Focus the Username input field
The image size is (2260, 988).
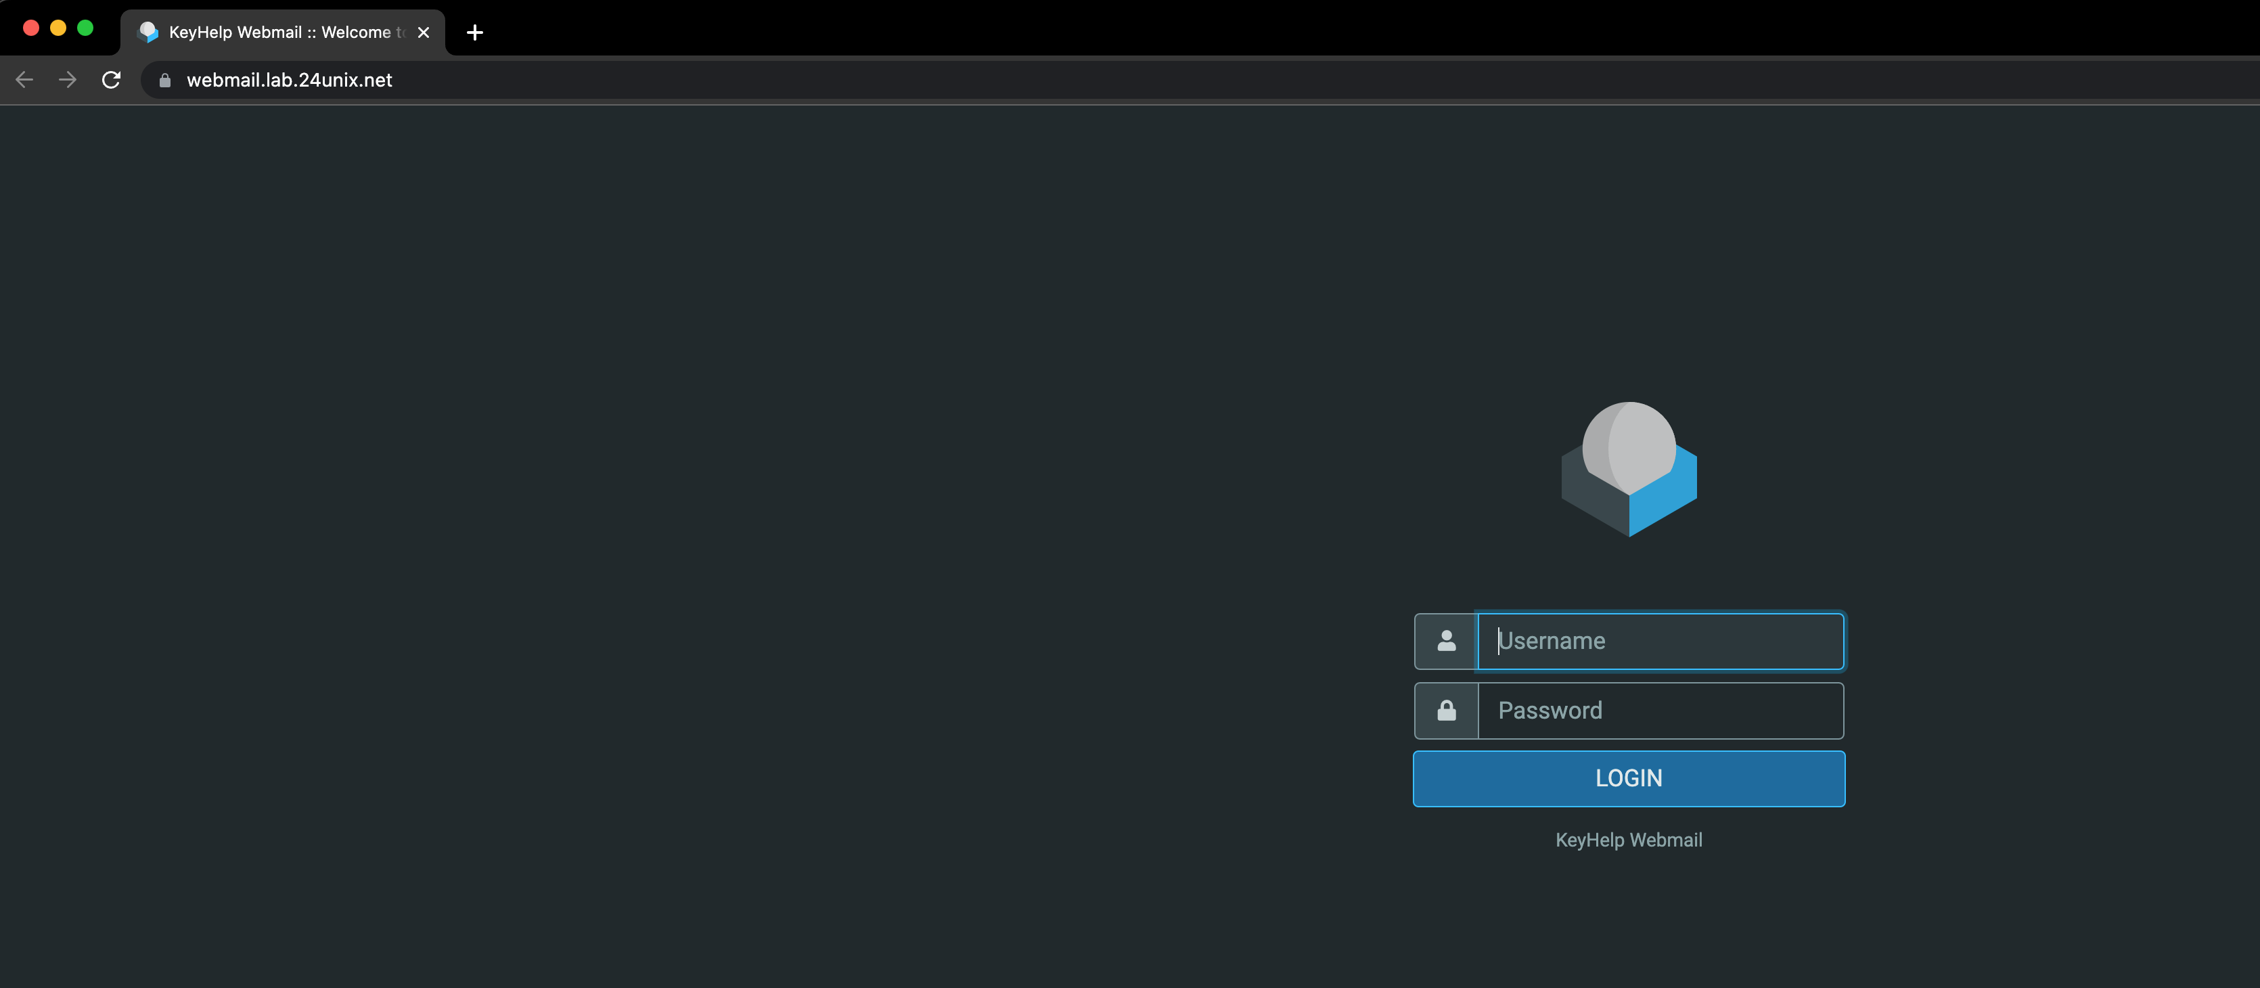pos(1660,642)
